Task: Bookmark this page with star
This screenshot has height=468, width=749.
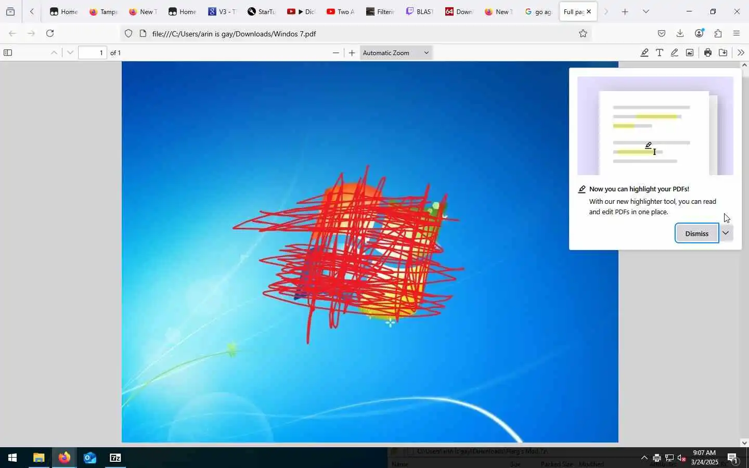Action: click(583, 34)
